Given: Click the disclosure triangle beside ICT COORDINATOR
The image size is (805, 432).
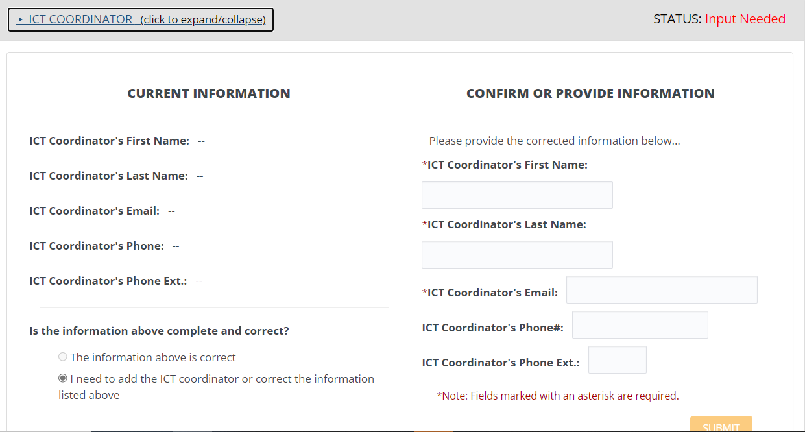Looking at the screenshot, I should point(20,20).
